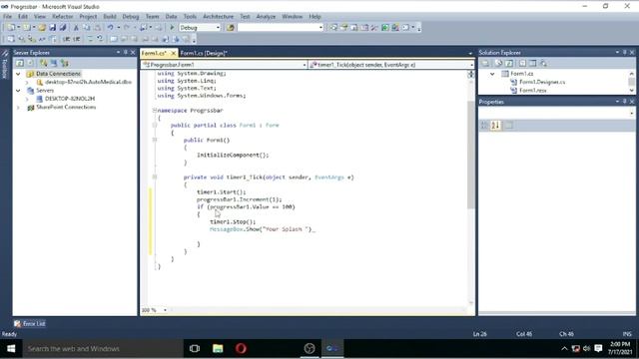Click the New Project toolbar icon
Screen dimensions: 639x359
(x=11, y=28)
